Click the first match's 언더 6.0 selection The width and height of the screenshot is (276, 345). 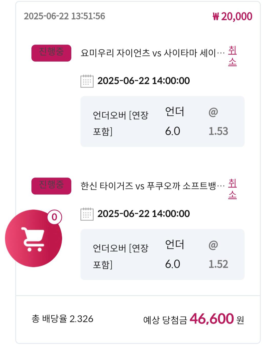175,121
